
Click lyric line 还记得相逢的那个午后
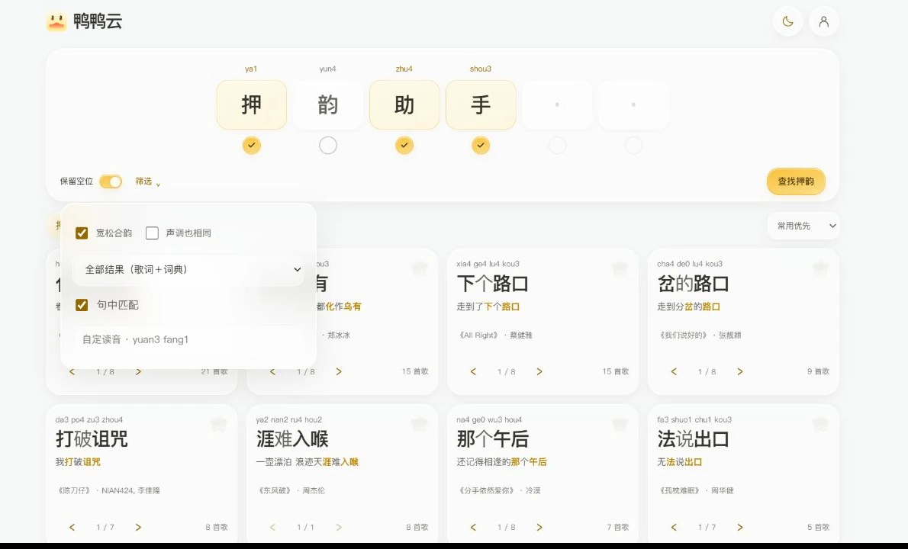tap(501, 461)
